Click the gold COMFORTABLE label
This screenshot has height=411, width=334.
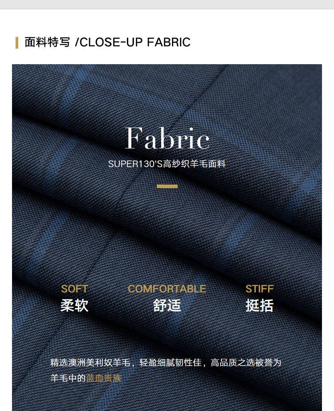[x=167, y=289]
